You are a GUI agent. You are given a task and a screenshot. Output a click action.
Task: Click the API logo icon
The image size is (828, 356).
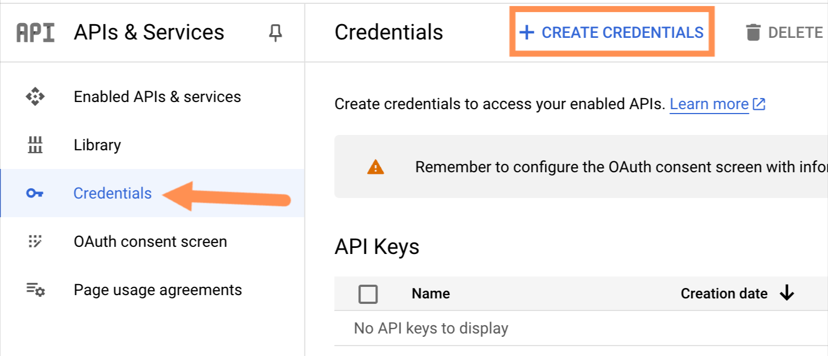pos(36,33)
